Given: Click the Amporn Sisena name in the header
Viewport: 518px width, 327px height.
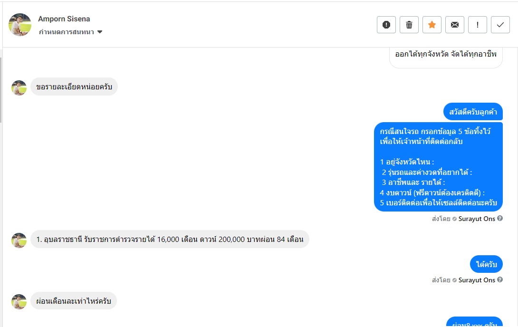Looking at the screenshot, I should pyautogui.click(x=64, y=19).
